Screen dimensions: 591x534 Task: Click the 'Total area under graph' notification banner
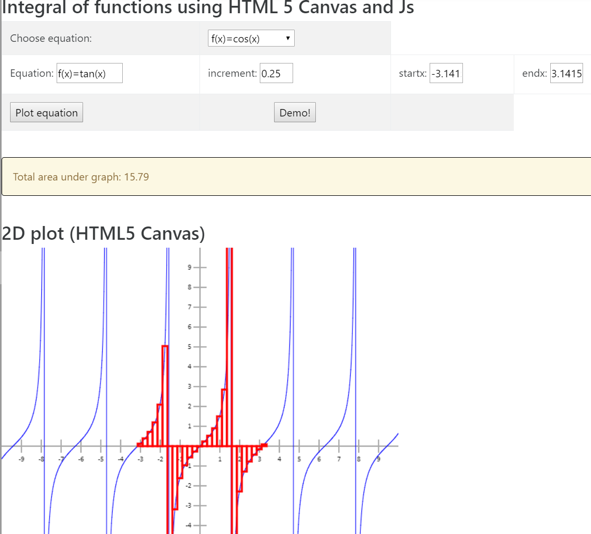[x=212, y=177]
